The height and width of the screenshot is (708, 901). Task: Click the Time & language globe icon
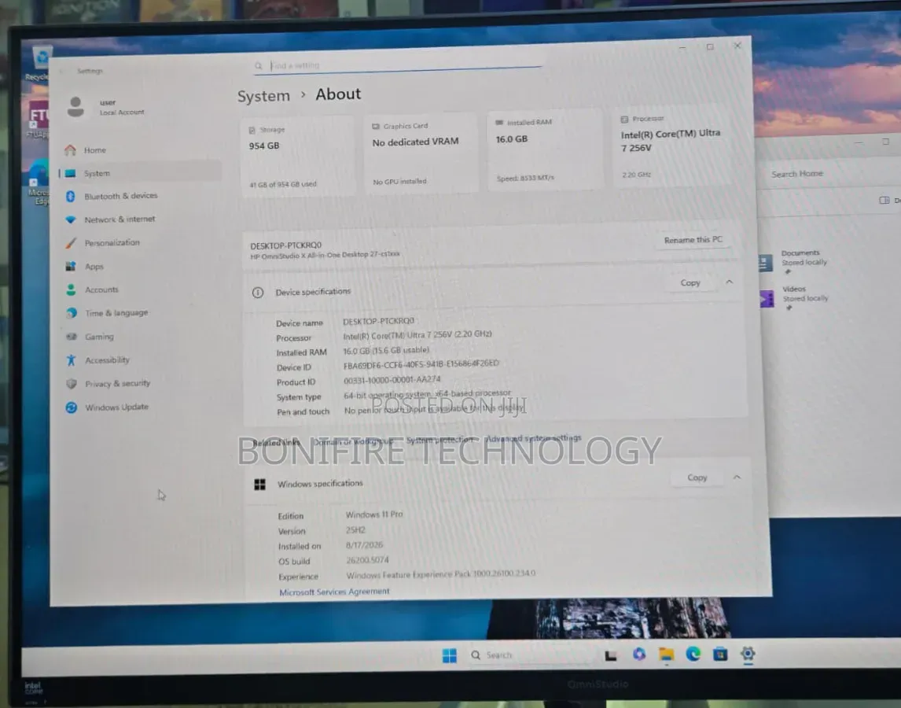[72, 313]
